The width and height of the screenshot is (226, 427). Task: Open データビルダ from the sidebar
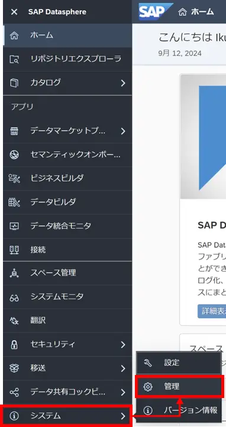coord(67,202)
